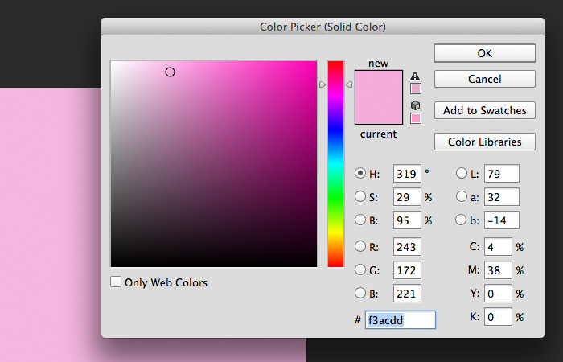Viewport: 563px width, 362px height.
Task: Open Color Libraries
Action: coord(485,142)
